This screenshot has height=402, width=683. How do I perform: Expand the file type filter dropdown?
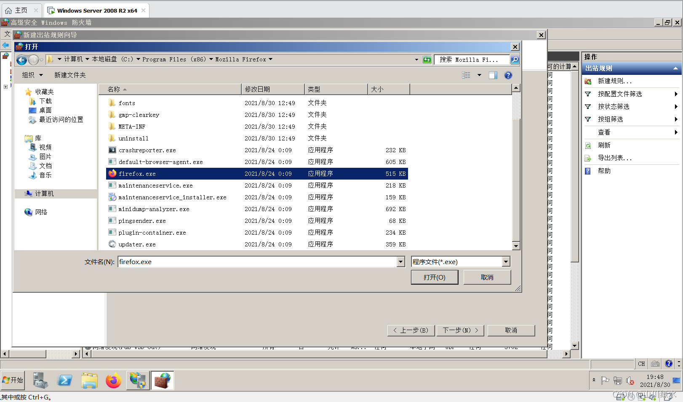(x=506, y=262)
